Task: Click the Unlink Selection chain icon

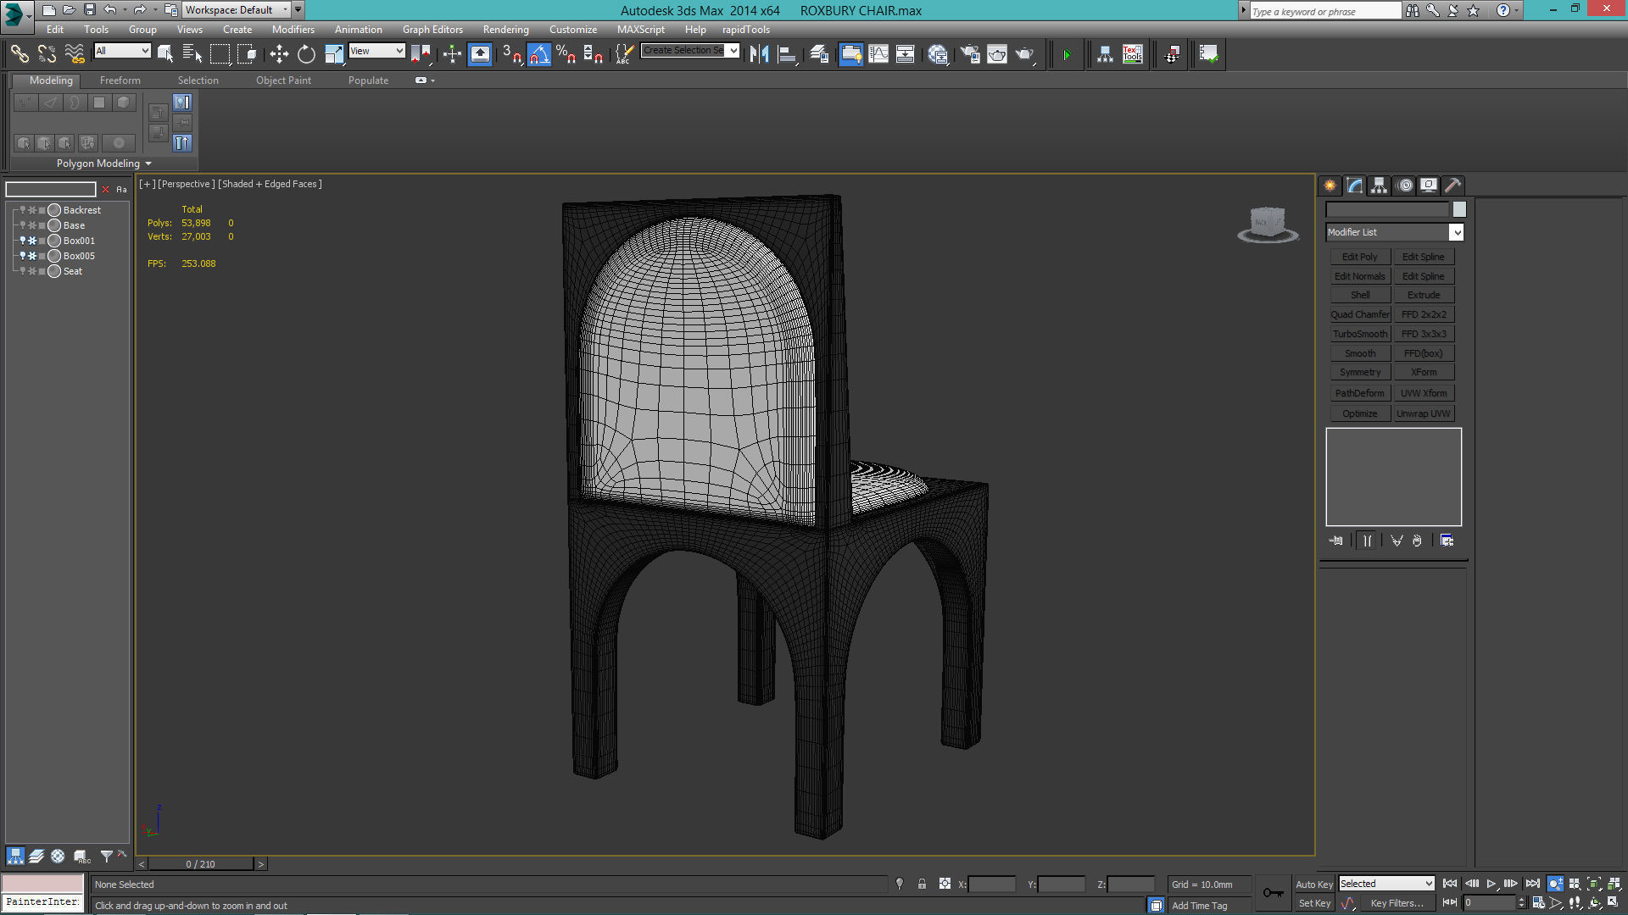Action: tap(47, 54)
